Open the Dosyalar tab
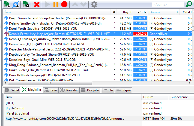The width and height of the screenshot is (194, 126). click(x=90, y=90)
